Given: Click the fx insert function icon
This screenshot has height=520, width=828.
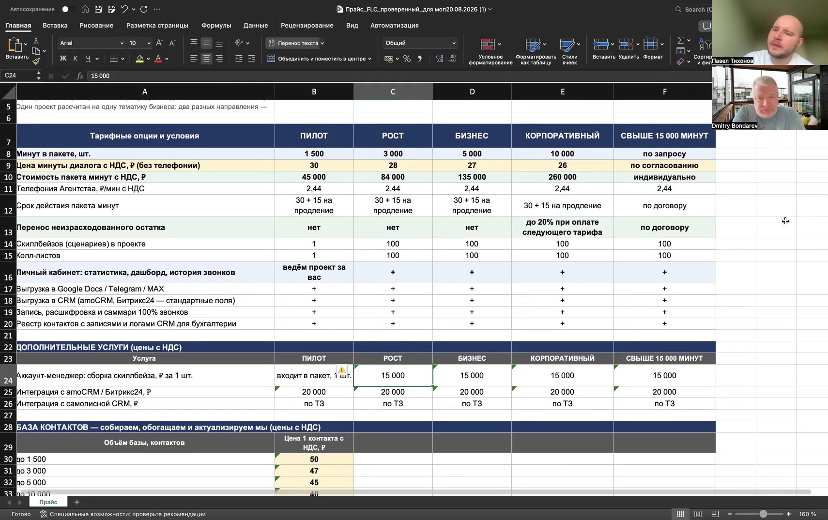Looking at the screenshot, I should click(80, 76).
